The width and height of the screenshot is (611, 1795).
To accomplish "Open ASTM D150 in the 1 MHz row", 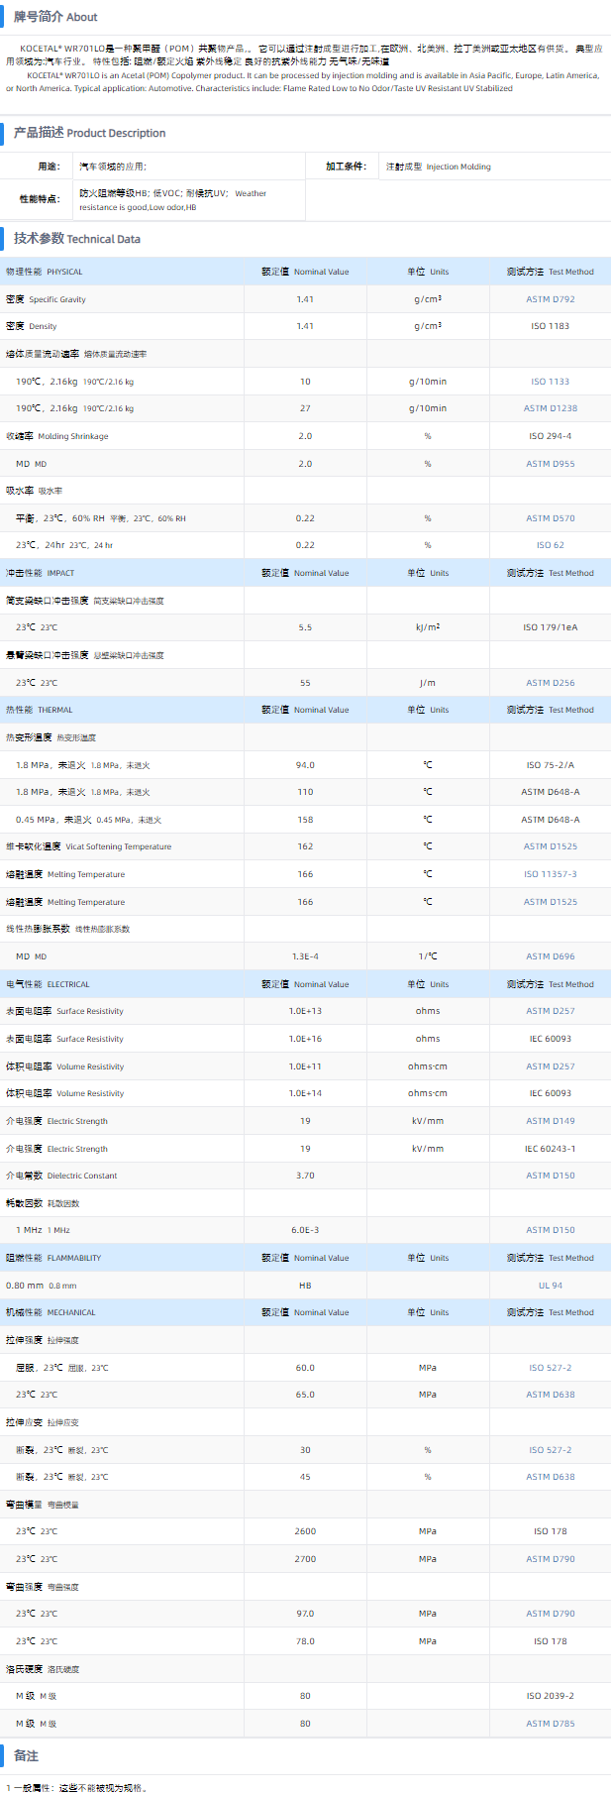I will coord(550,1230).
